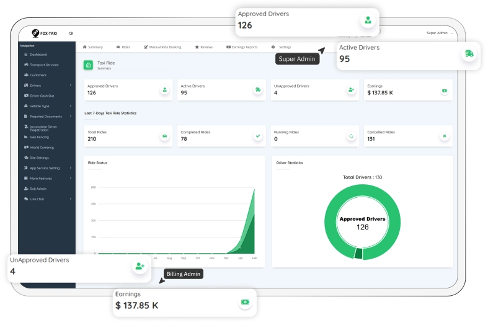Viewport: 488px width, 325px height.
Task: Click the Vehicle Type car icon
Action: [26, 106]
